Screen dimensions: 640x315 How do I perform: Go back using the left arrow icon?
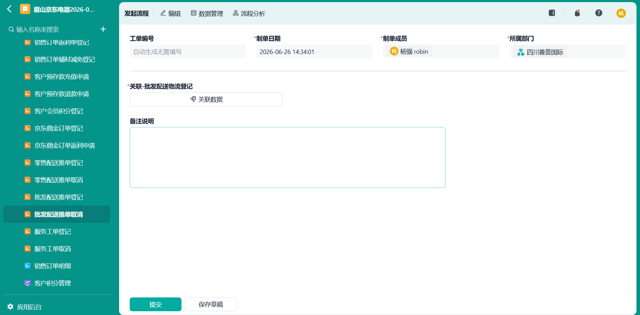tap(10, 9)
